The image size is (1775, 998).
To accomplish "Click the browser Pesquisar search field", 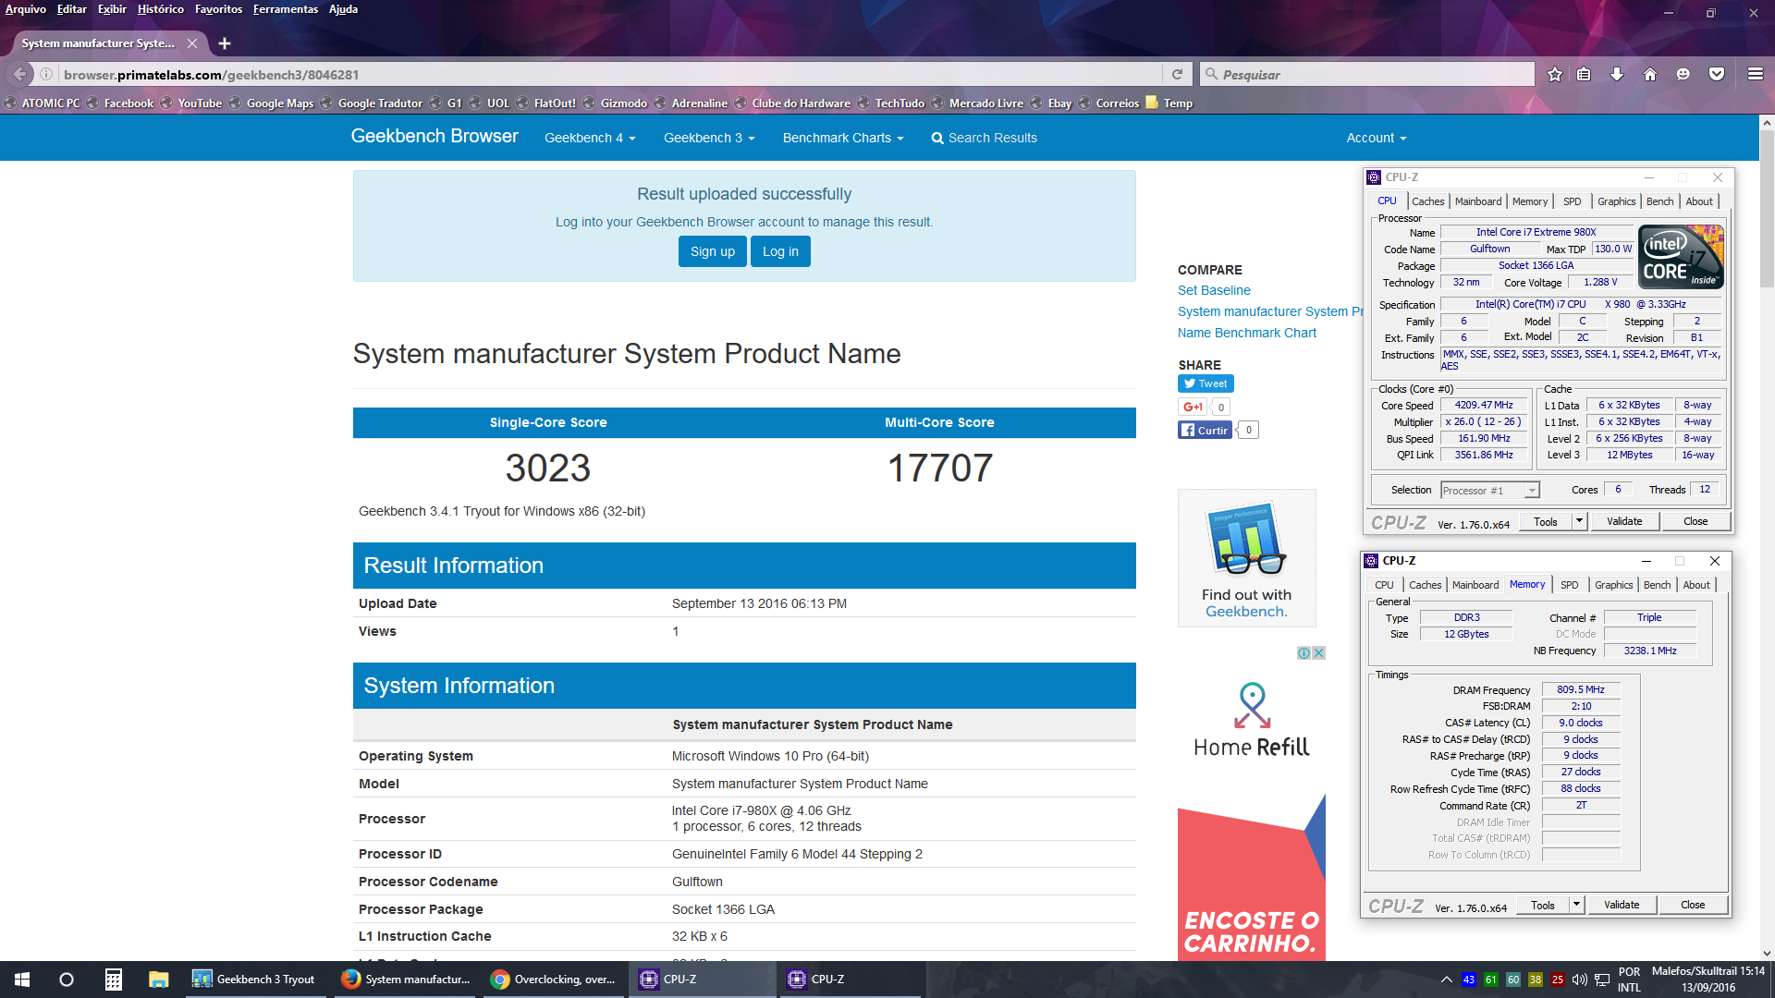I will [x=1368, y=75].
